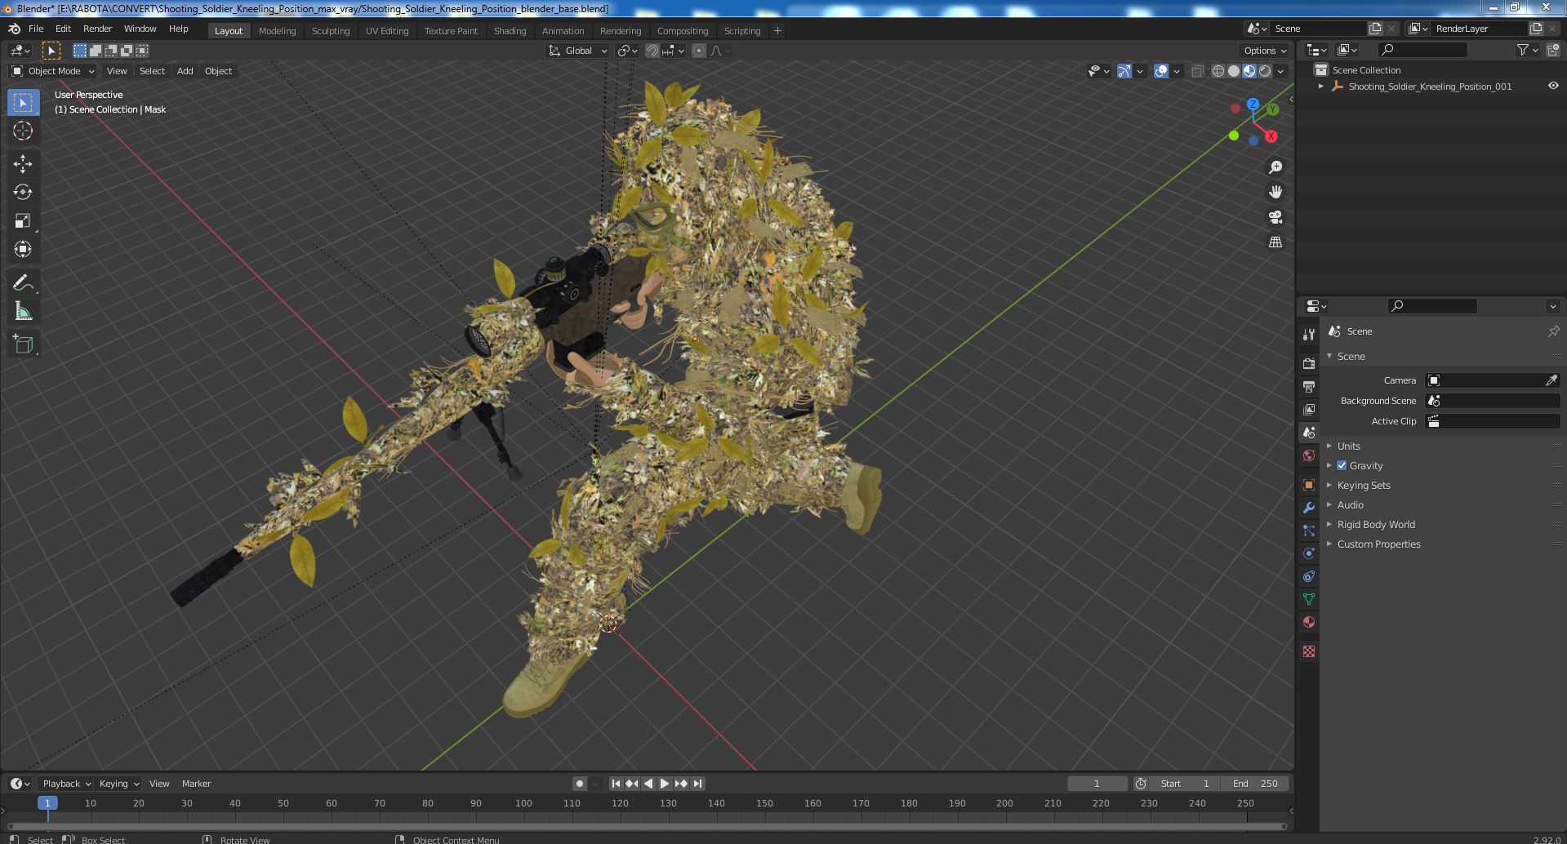Image resolution: width=1567 pixels, height=844 pixels.
Task: Toggle X-ray view button
Action: [x=1197, y=71]
